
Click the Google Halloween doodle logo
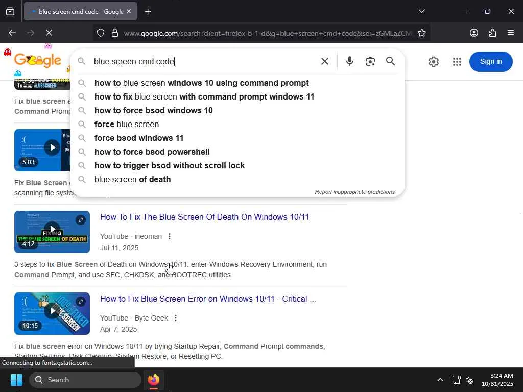pyautogui.click(x=38, y=60)
